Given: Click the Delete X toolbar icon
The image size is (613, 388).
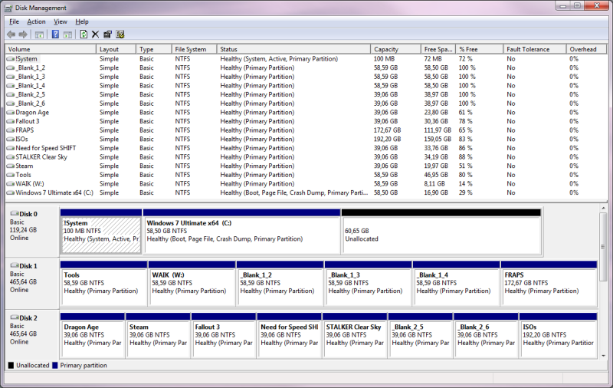Looking at the screenshot, I should tap(95, 35).
